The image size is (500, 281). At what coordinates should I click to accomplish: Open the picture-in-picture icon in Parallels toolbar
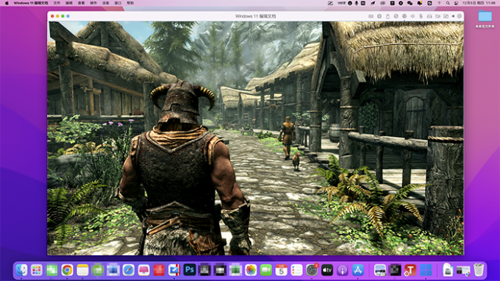click(x=446, y=16)
